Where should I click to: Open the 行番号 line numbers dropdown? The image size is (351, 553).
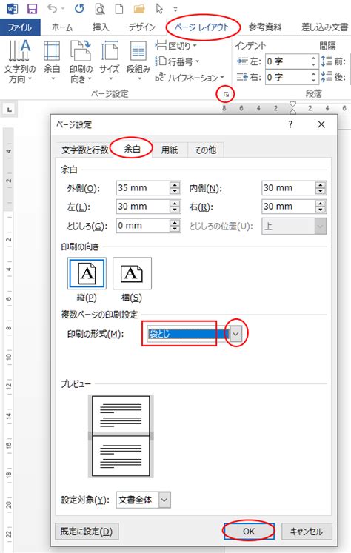(x=178, y=61)
